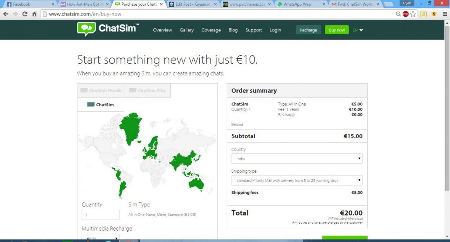The height and width of the screenshot is (242, 450).
Task: Open the EN language selector
Action: coord(358,30)
